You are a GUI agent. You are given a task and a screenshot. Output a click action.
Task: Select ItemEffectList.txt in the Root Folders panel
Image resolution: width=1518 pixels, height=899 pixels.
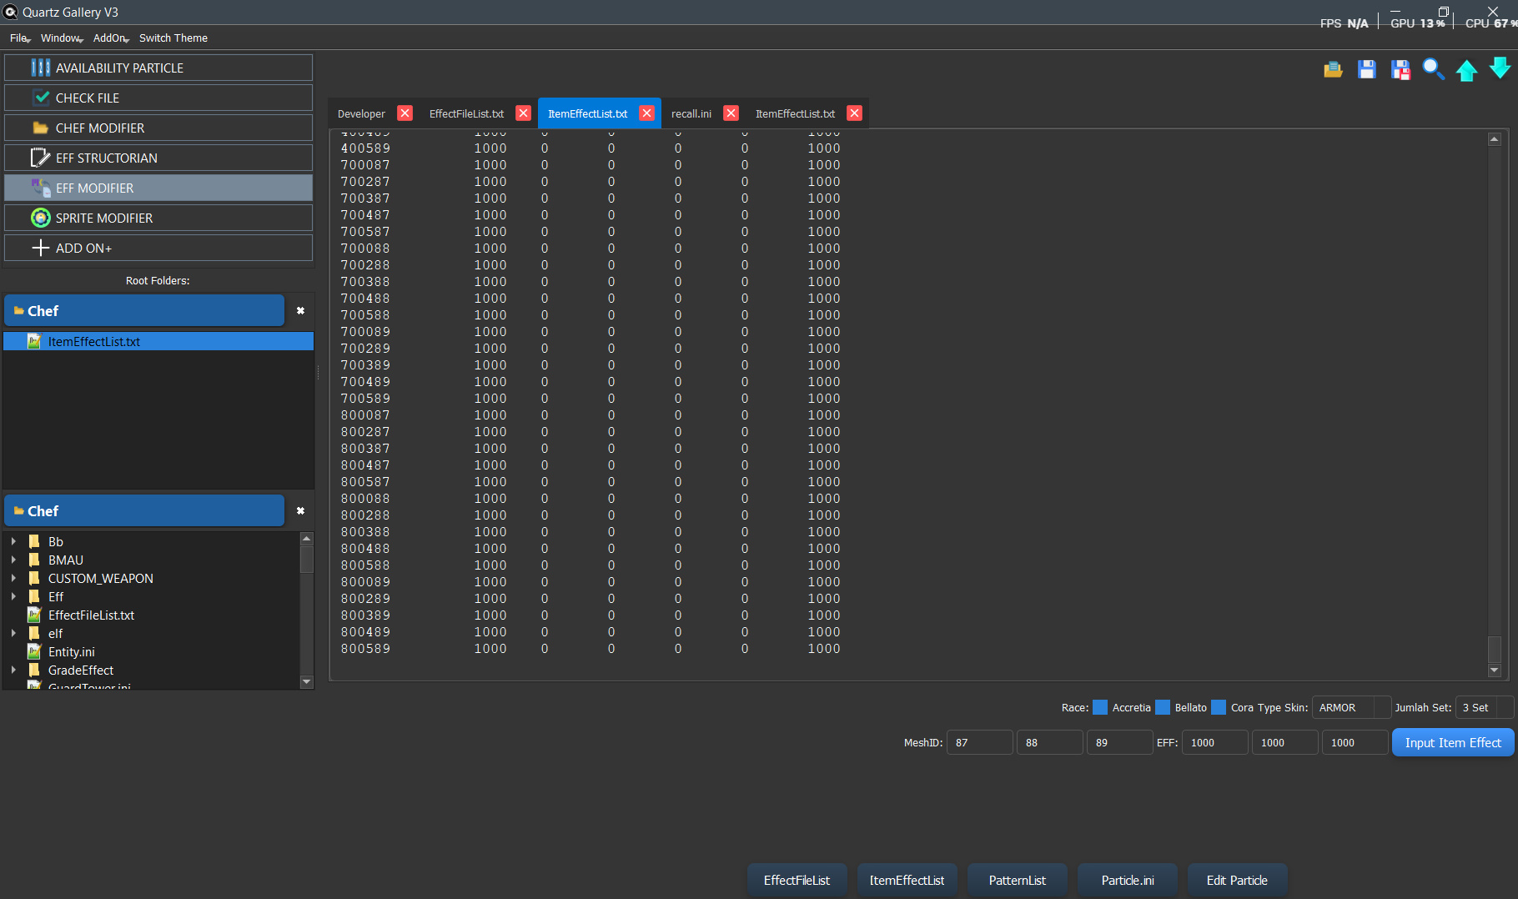coord(93,341)
